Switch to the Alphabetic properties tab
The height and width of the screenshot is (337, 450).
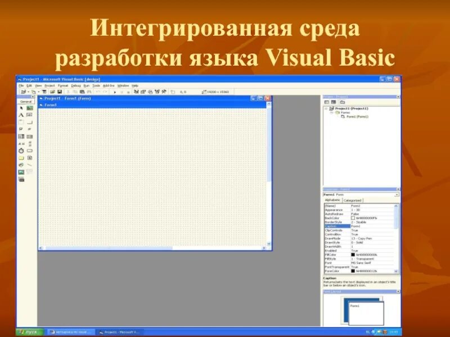pyautogui.click(x=332, y=200)
